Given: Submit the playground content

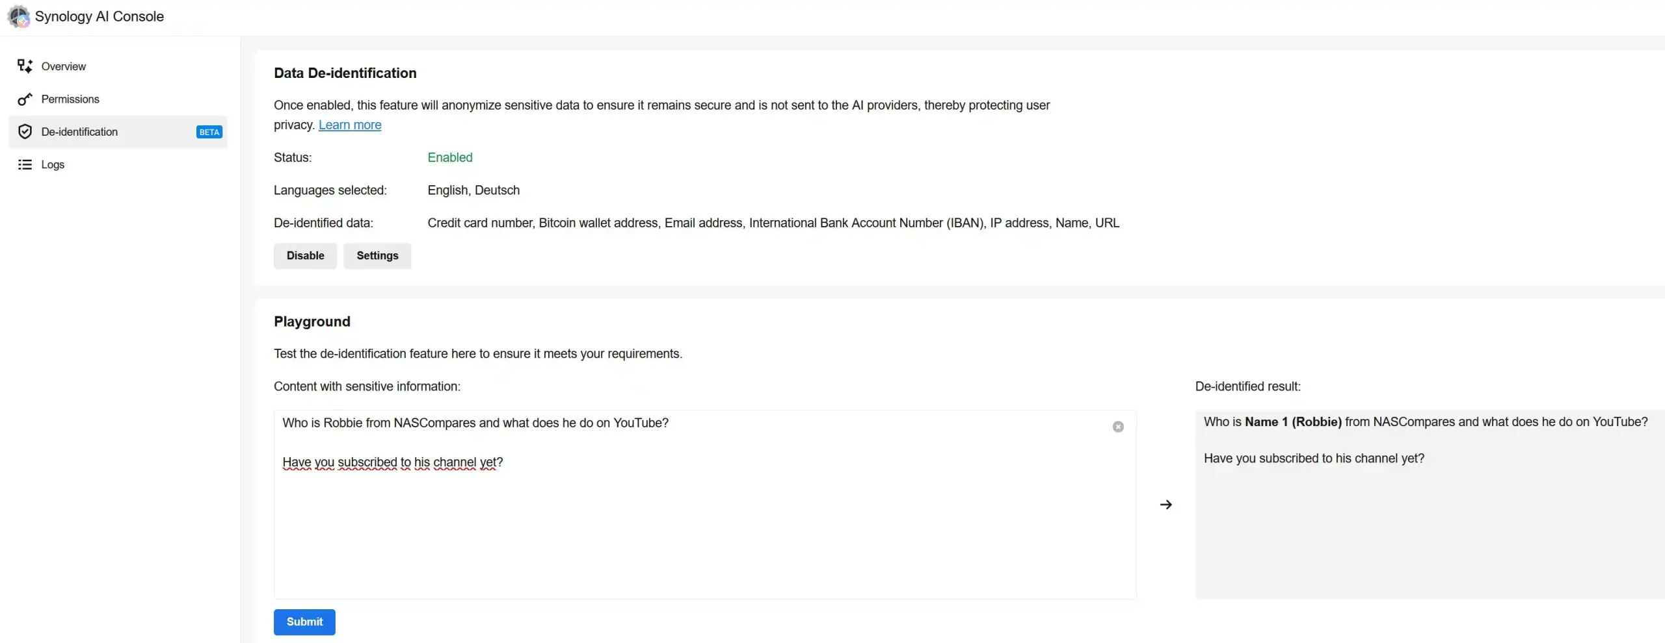Looking at the screenshot, I should point(304,622).
